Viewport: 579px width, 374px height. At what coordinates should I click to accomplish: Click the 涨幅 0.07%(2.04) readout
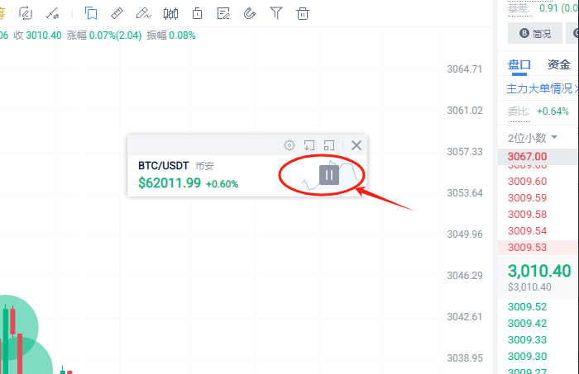pyautogui.click(x=104, y=36)
